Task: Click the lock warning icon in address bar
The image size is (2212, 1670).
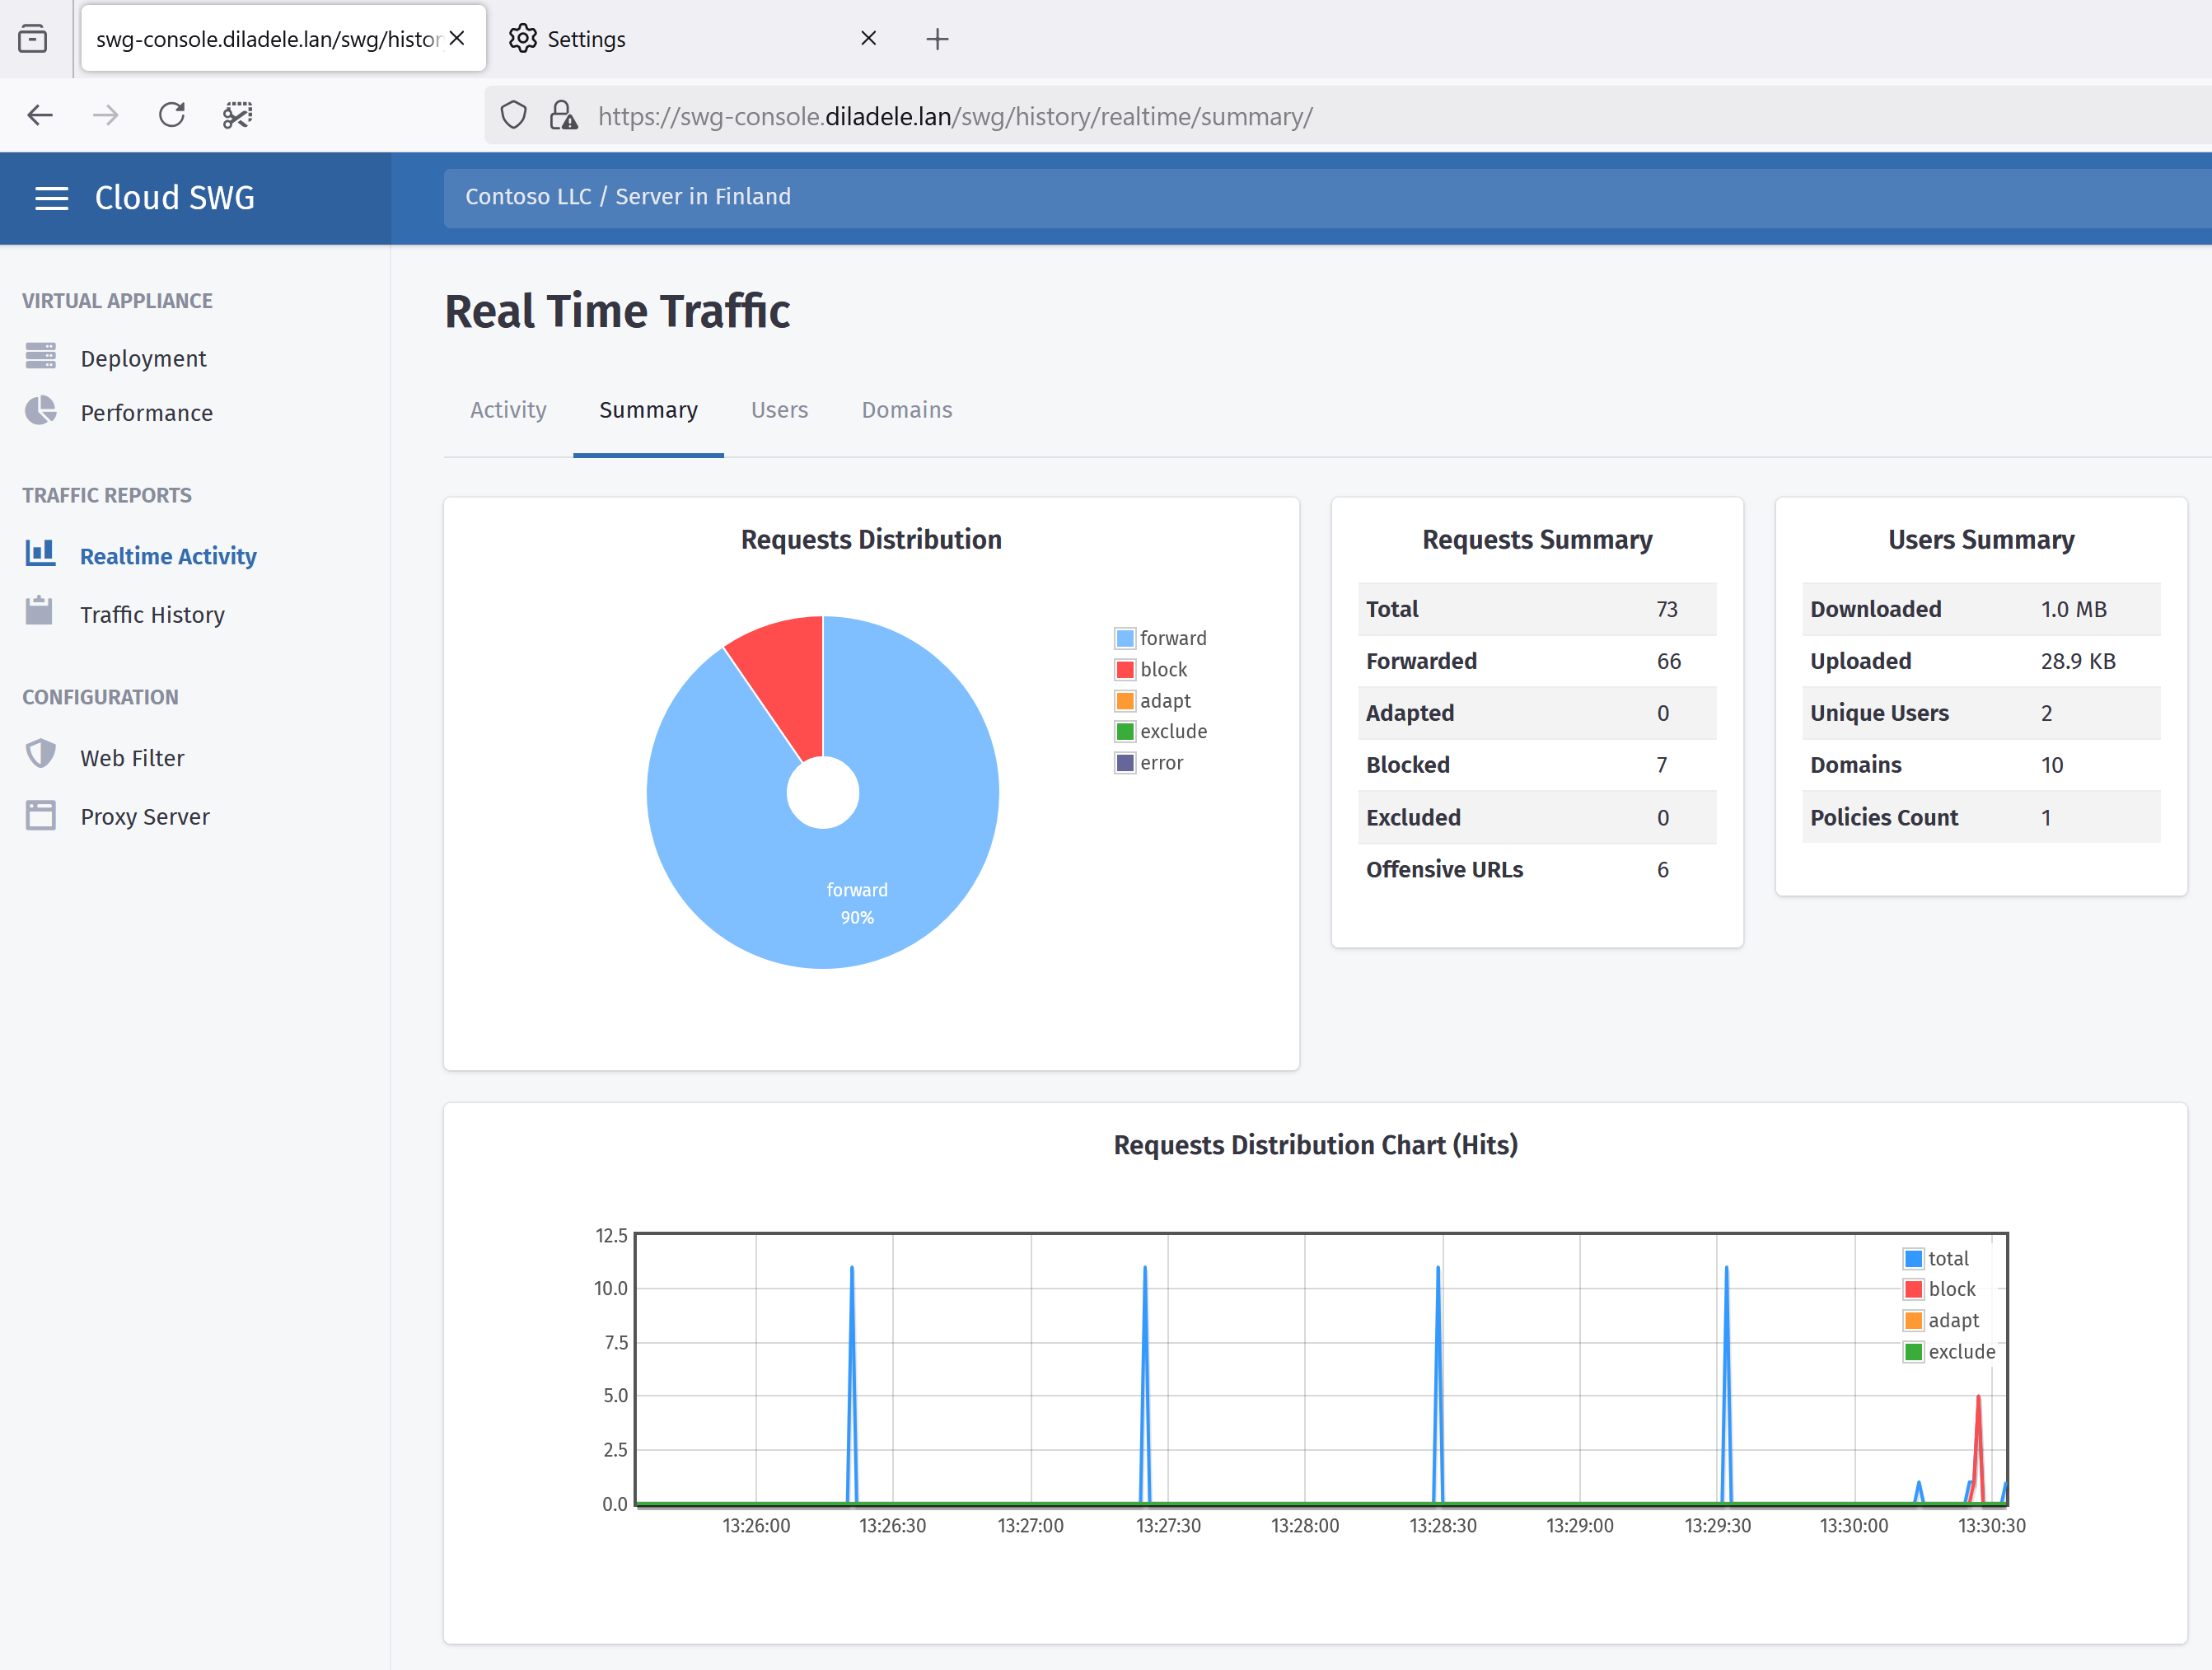Action: (x=563, y=116)
